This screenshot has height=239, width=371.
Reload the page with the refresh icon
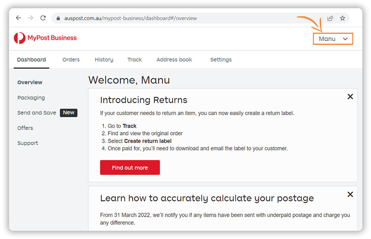coord(43,18)
